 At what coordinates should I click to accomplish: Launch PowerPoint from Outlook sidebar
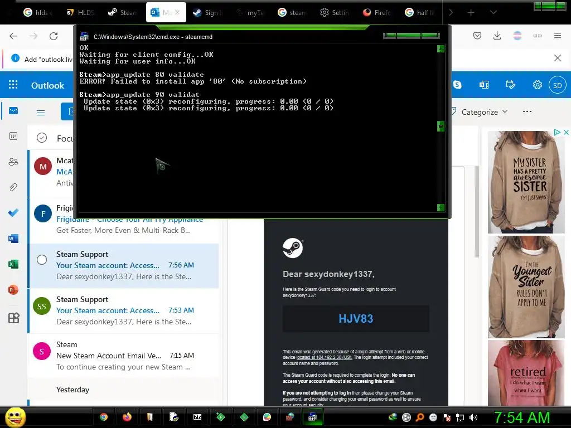(x=13, y=290)
